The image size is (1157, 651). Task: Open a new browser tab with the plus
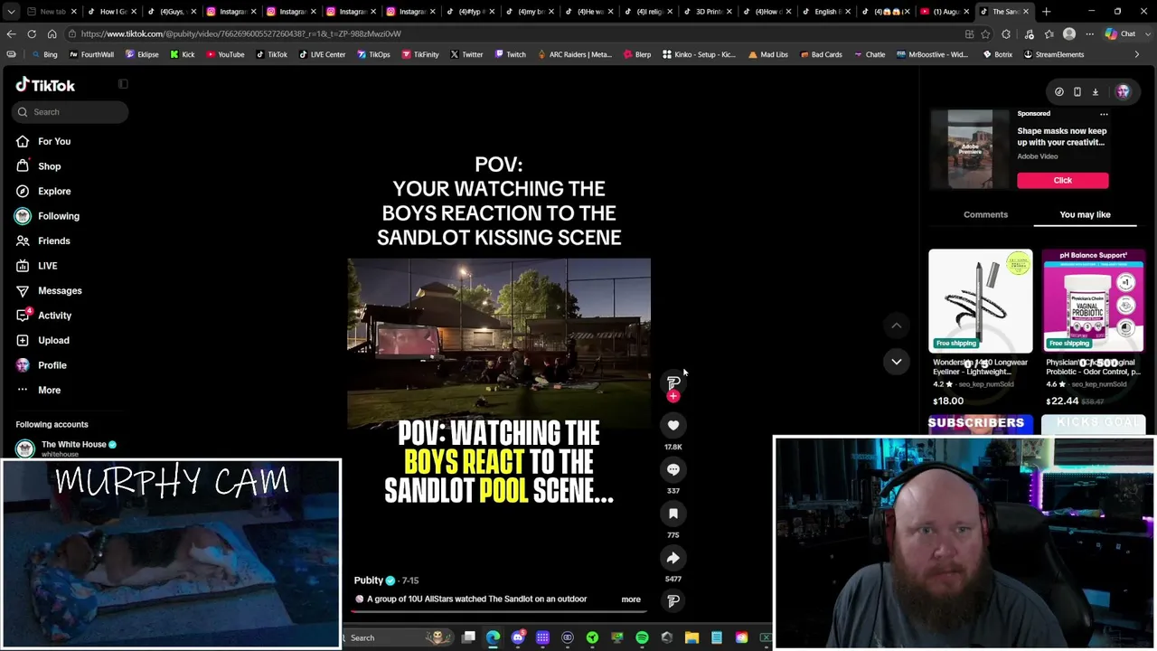(x=1046, y=12)
